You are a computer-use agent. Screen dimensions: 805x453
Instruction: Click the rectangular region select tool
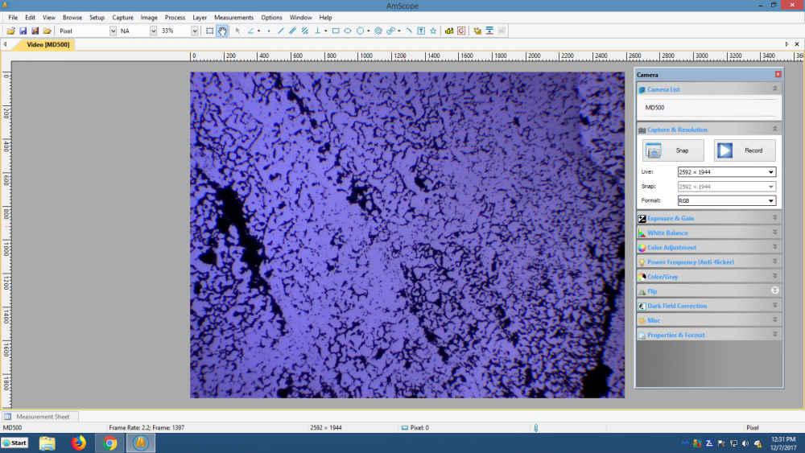[209, 31]
